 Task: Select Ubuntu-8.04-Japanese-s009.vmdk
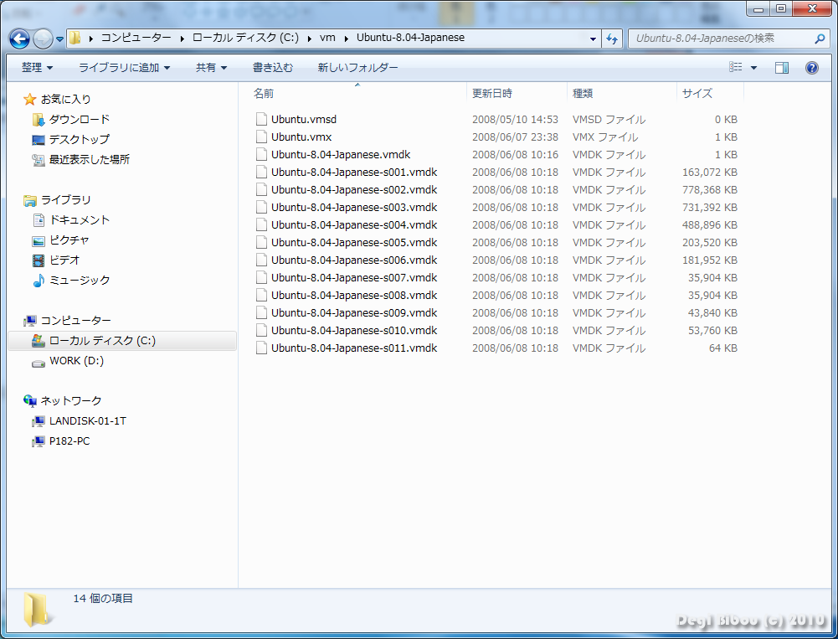(x=354, y=313)
